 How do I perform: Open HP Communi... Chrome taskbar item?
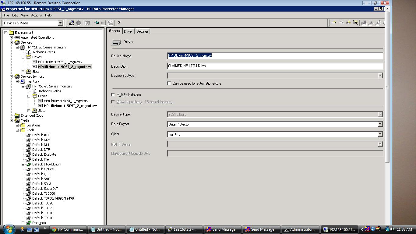(68, 229)
